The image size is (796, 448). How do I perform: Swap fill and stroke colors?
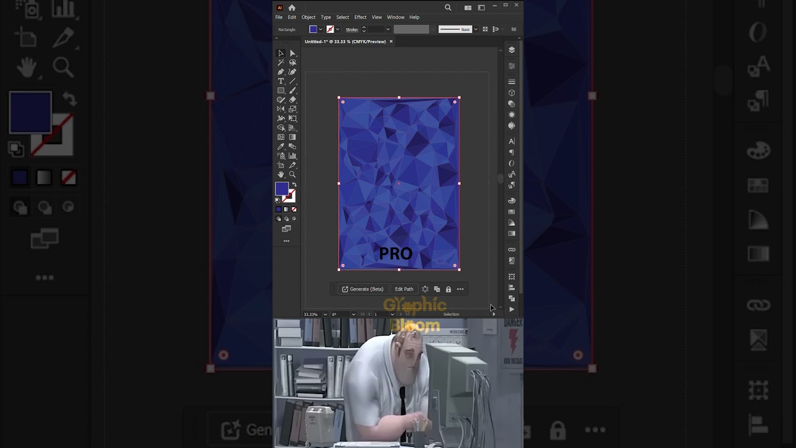[x=294, y=185]
